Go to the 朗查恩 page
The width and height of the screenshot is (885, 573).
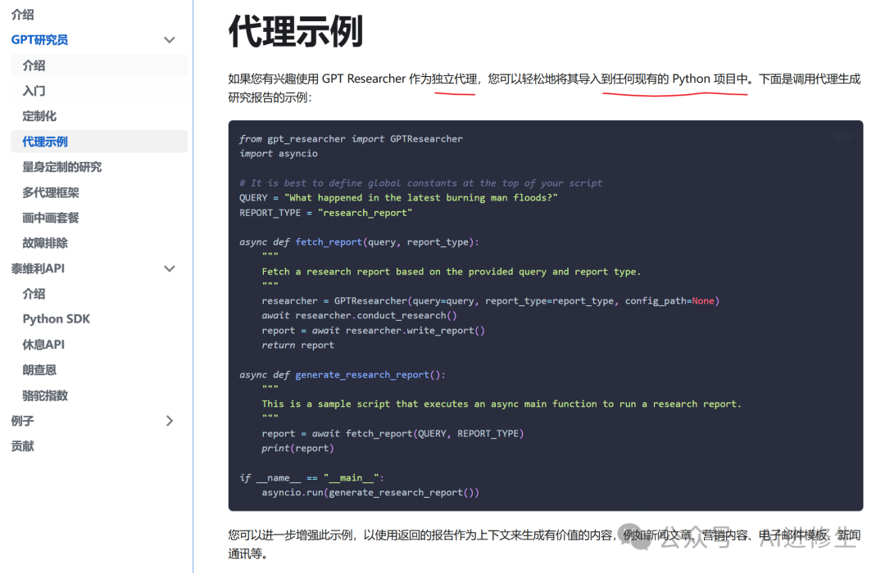[39, 370]
